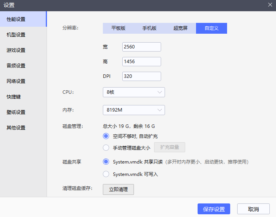276x217 pixels.
Task: Select manual disk size management option
Action: (x=106, y=147)
